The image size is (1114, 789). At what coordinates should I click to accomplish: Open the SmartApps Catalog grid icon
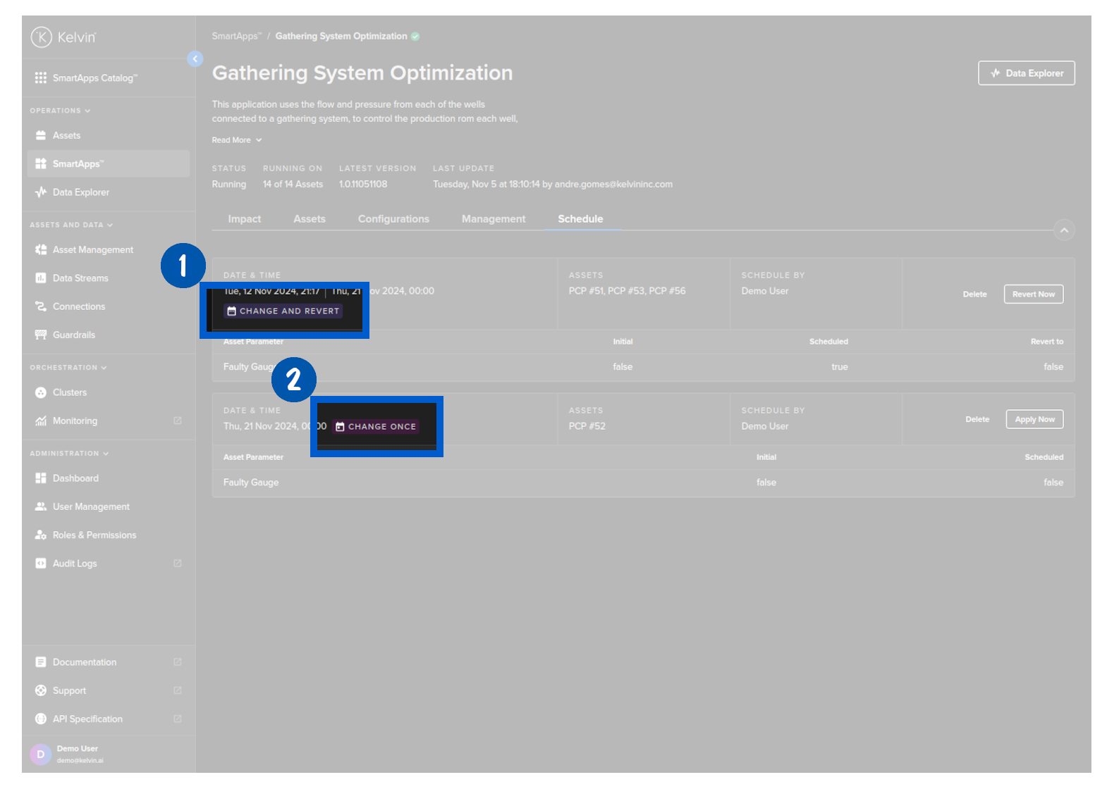[x=41, y=78]
